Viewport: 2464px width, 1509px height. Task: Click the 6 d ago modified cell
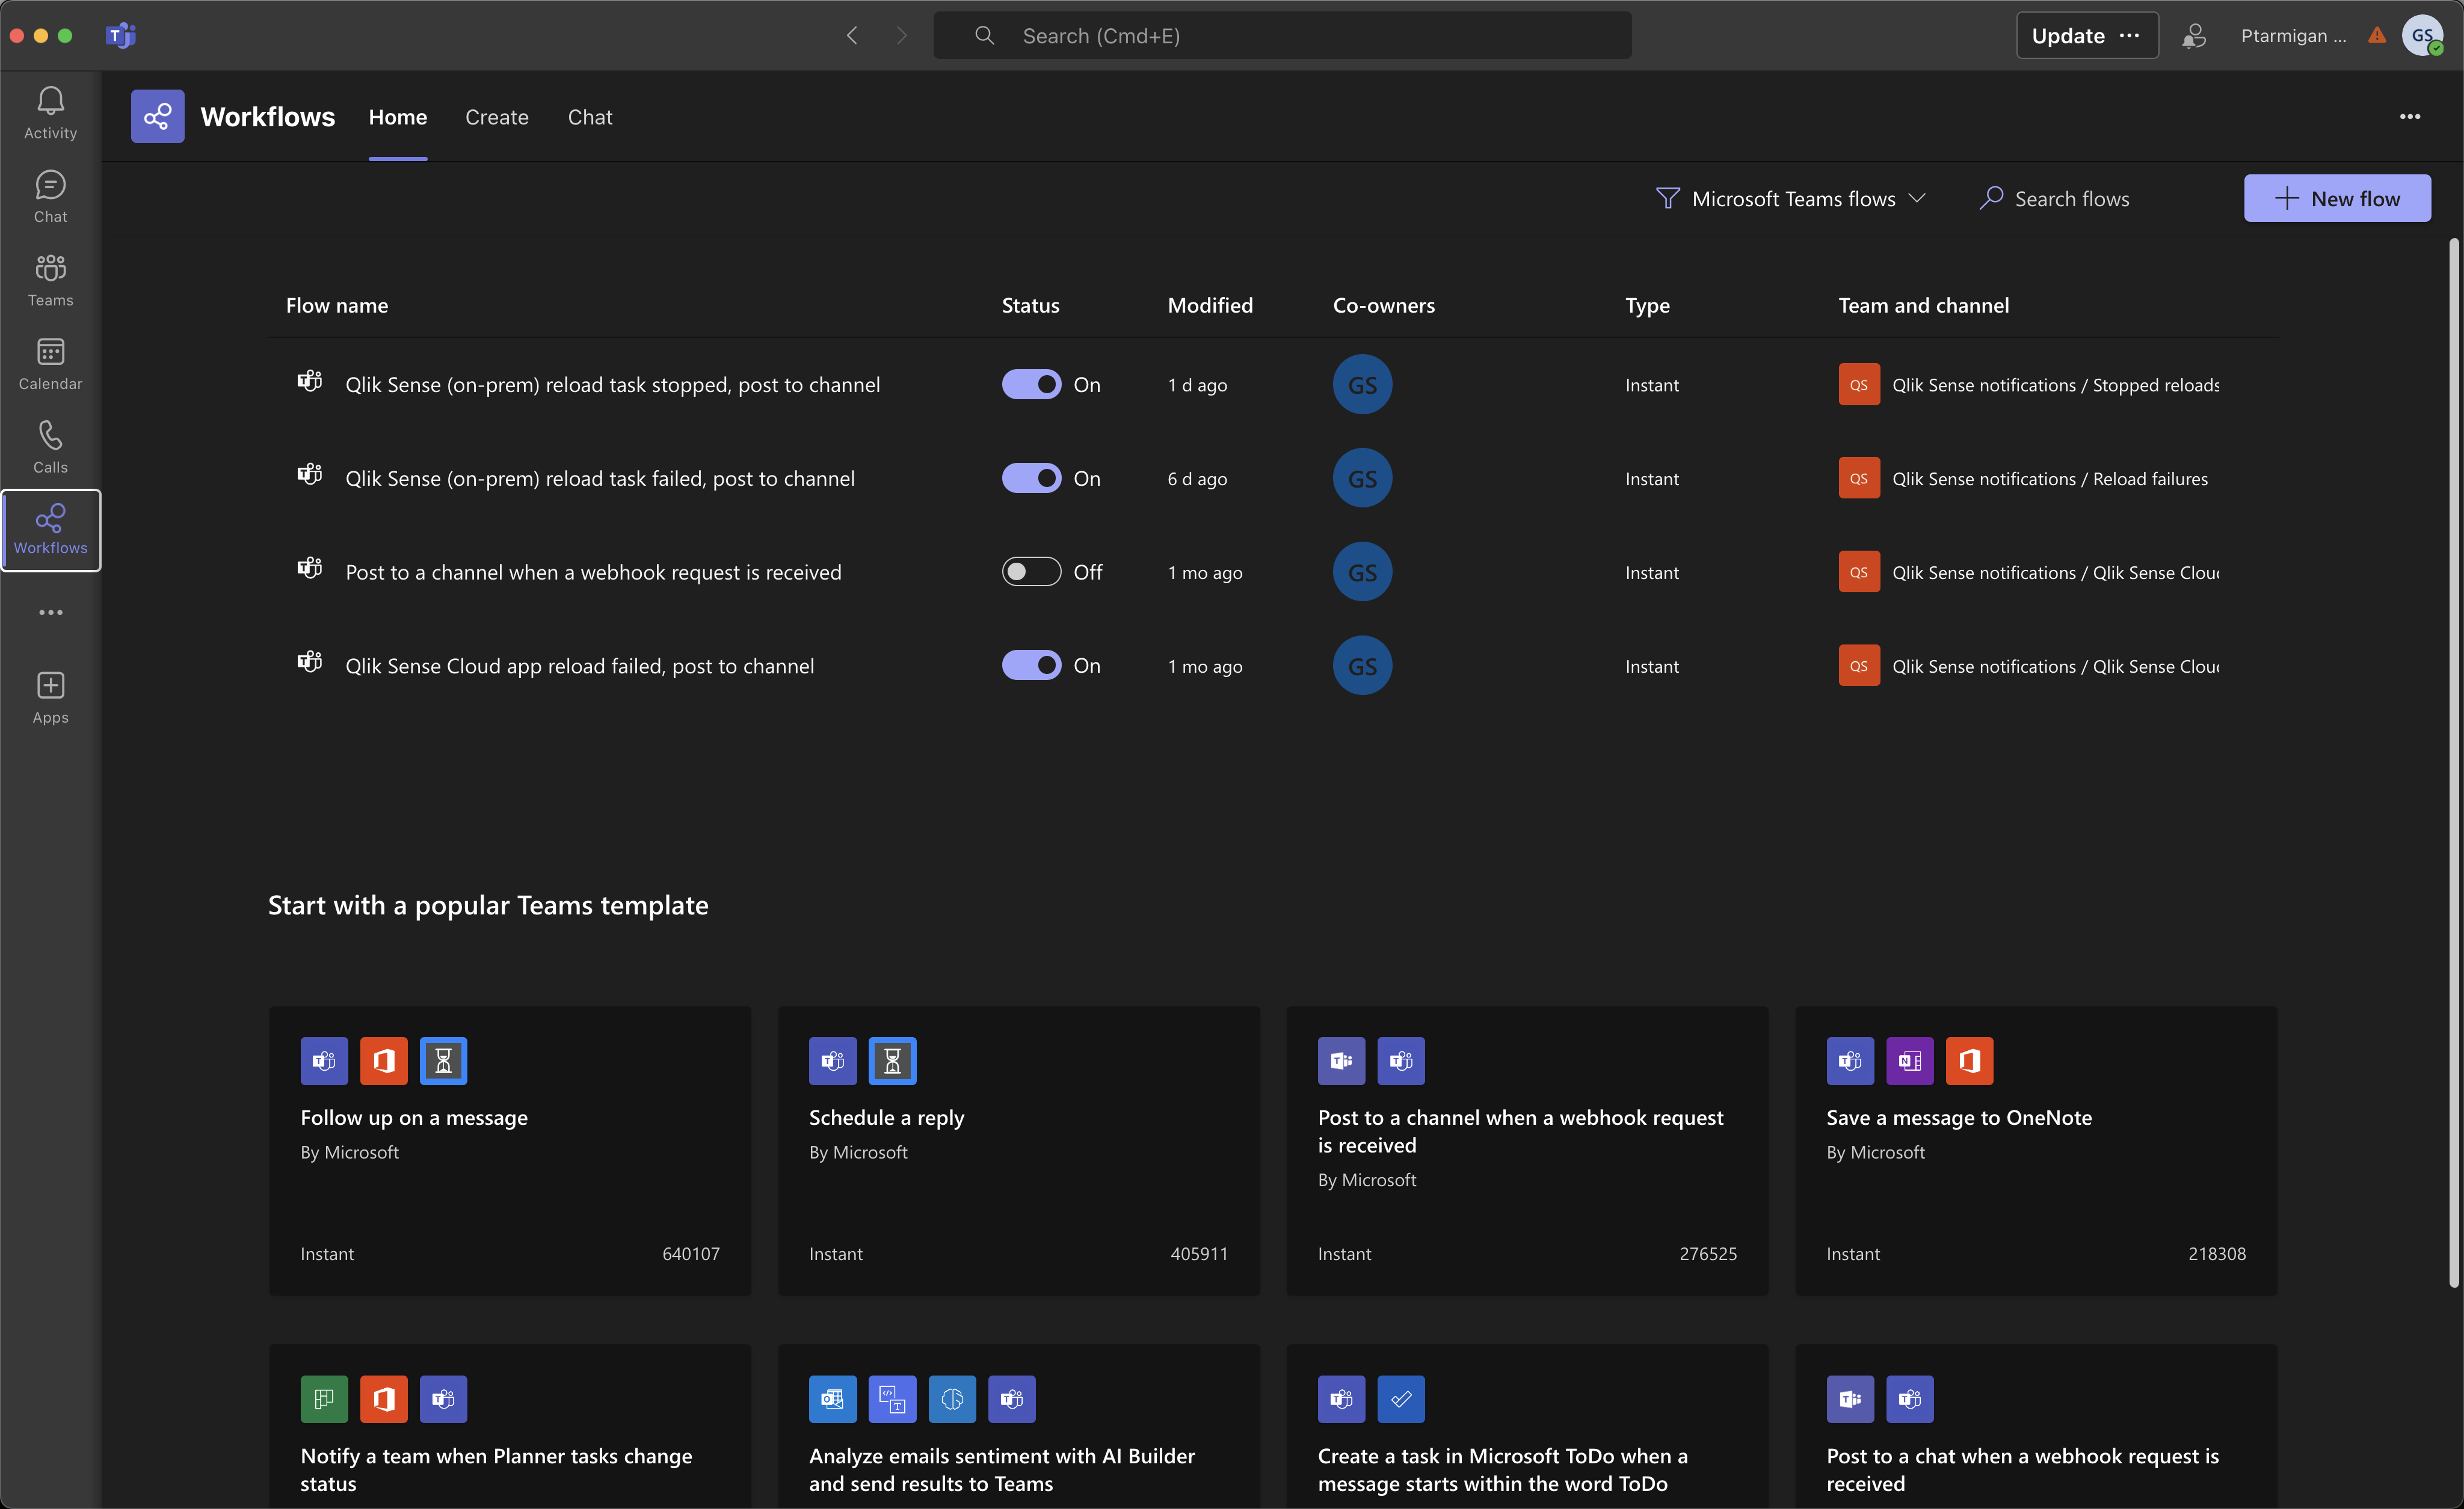point(1197,479)
